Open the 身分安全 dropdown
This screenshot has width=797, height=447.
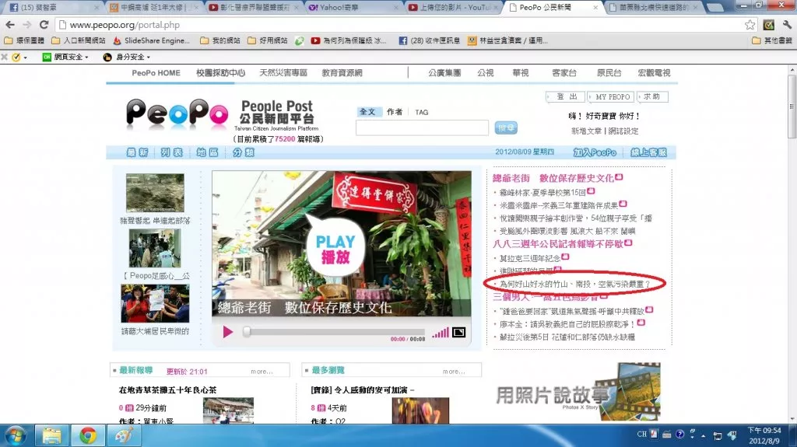127,57
